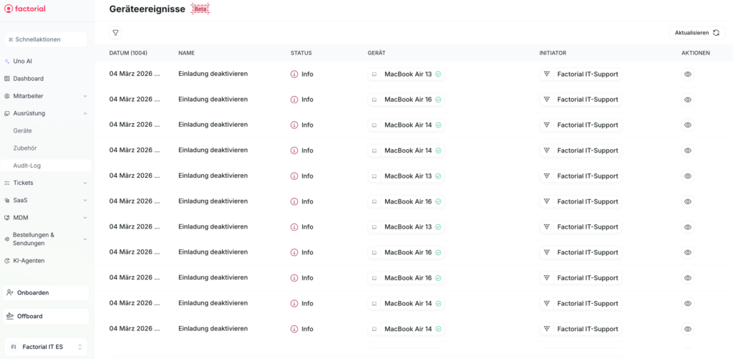Click the Dashboard sidebar icon
Image resolution: width=733 pixels, height=359 pixels.
click(x=7, y=79)
